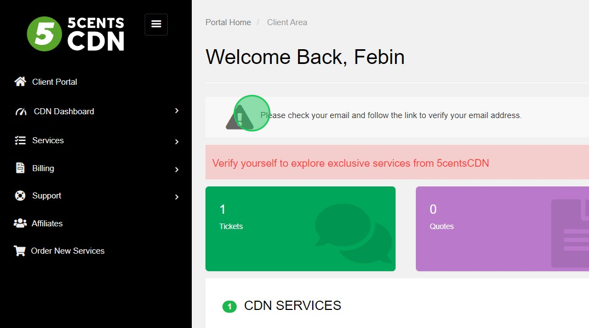Expand the Billing submenu chevron
Viewport: 589px width, 328px height.
176,169
